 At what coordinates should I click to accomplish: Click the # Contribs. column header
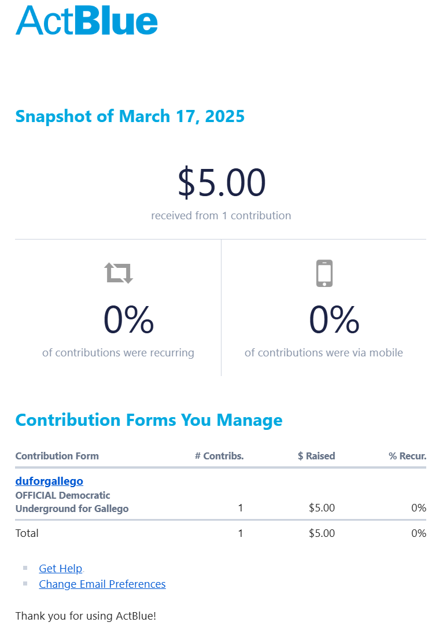tap(219, 456)
